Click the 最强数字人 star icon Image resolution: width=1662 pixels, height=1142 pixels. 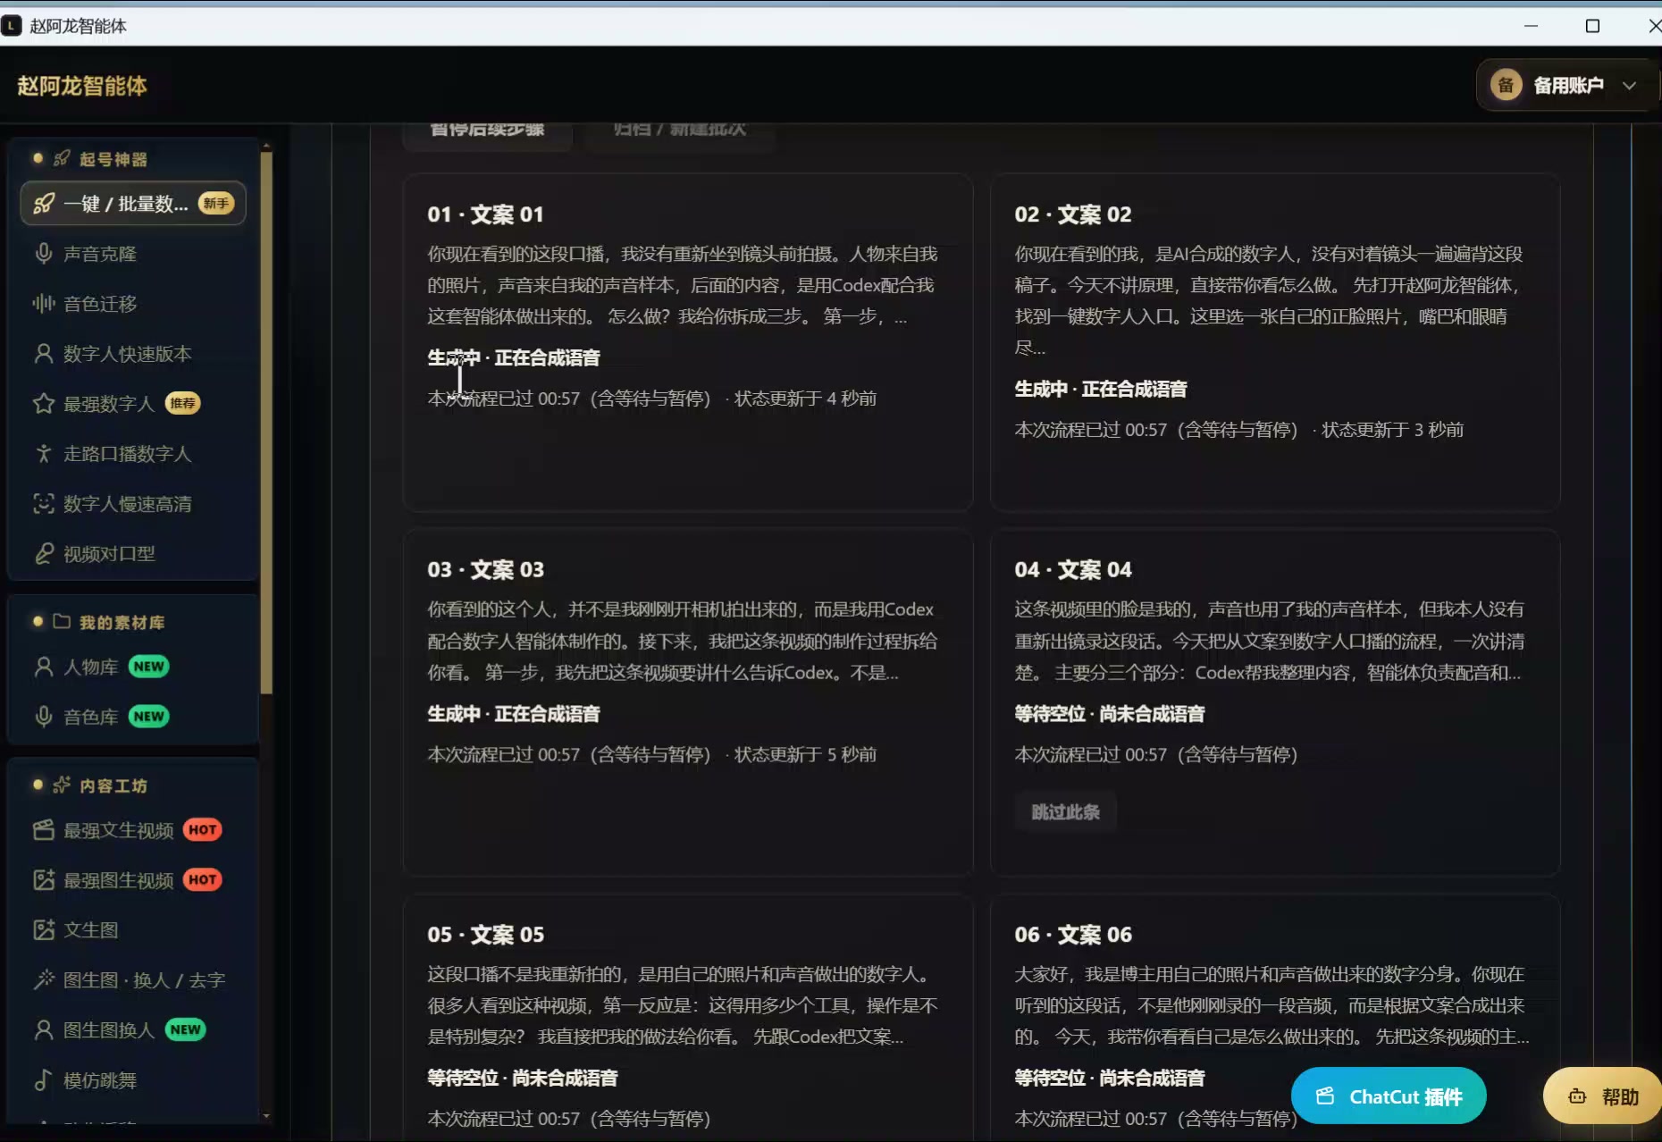point(43,404)
